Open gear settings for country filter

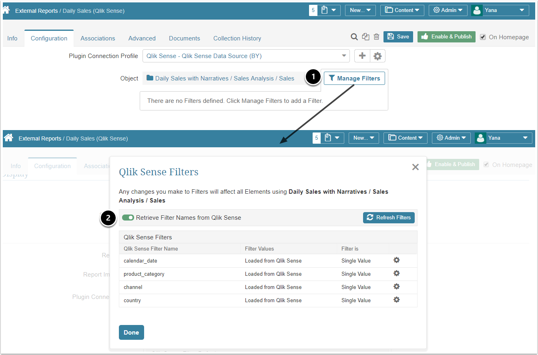pos(396,300)
